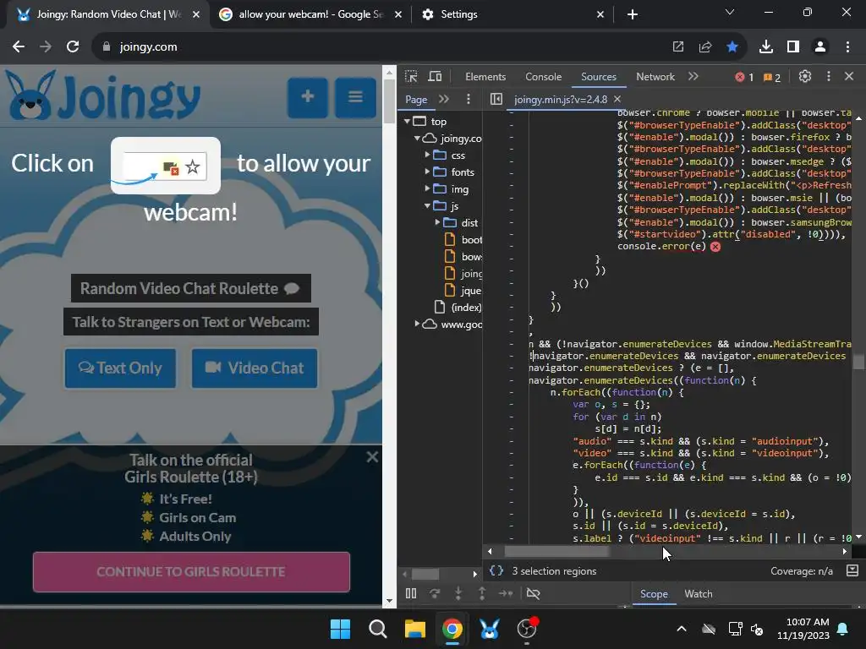Click the share page icon in address bar

(705, 46)
